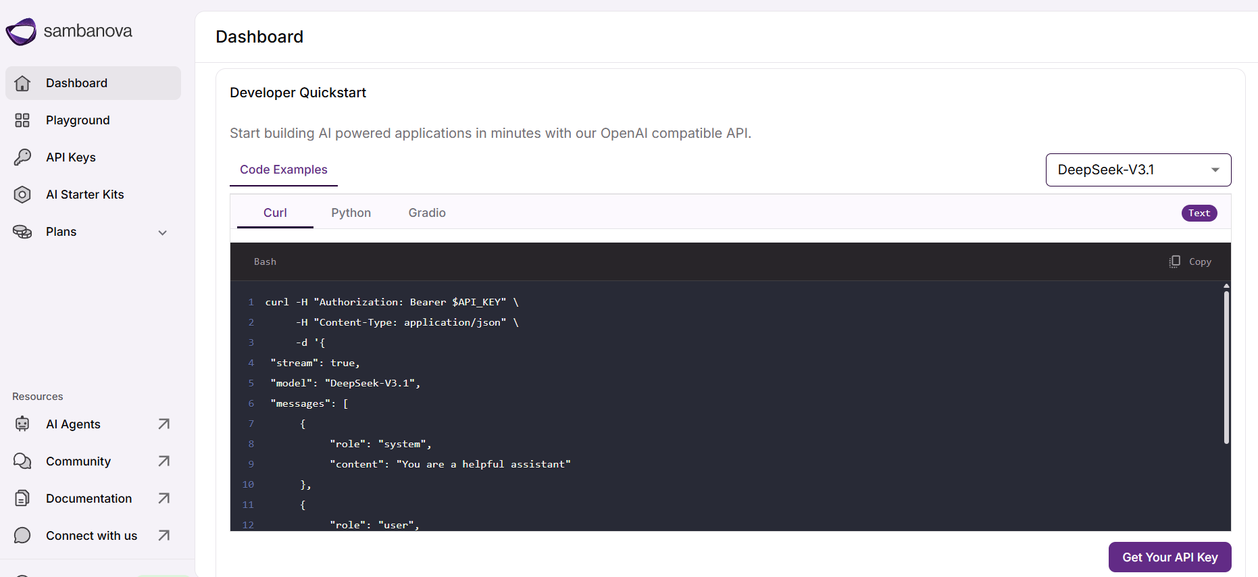Click the SambaNova logo icon
Screen dimensions: 1258x577
coord(21,31)
